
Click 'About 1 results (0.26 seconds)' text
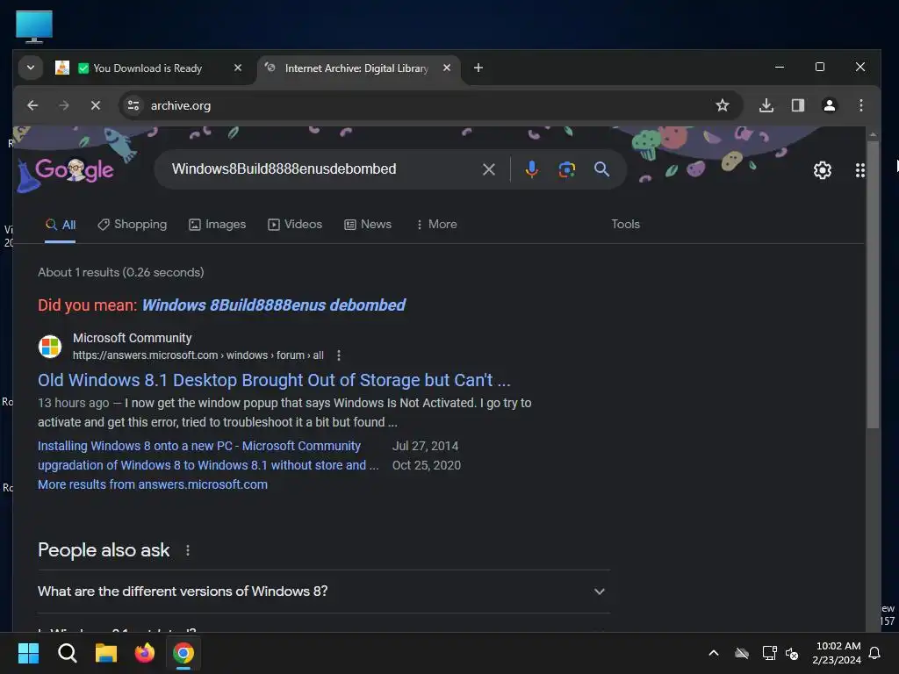[121, 272]
